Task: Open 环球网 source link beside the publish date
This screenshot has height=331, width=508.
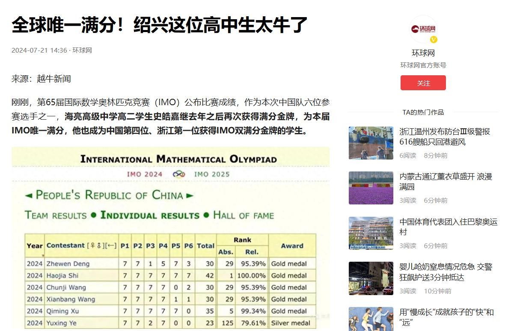Action: coord(82,50)
